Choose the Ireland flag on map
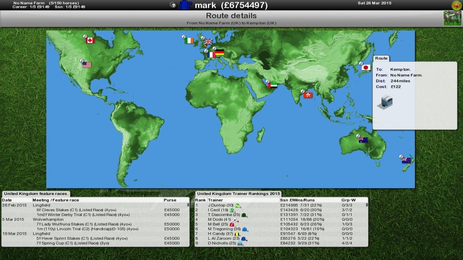This screenshot has width=463, height=260. pyautogui.click(x=189, y=41)
